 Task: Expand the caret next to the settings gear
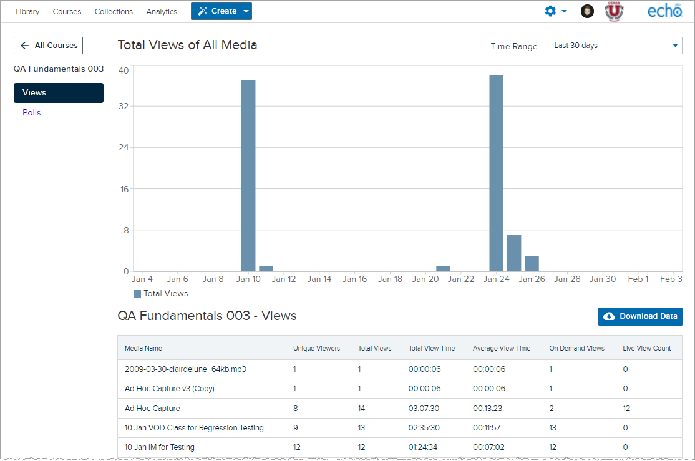tap(564, 11)
